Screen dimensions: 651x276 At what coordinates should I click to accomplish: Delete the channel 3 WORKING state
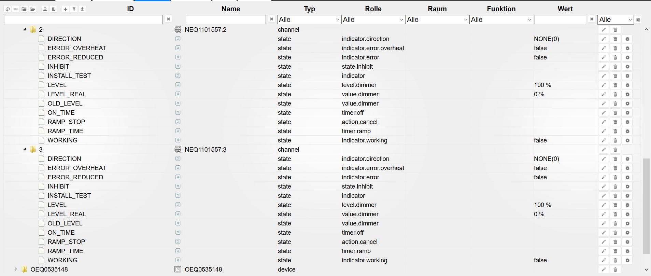point(615,260)
